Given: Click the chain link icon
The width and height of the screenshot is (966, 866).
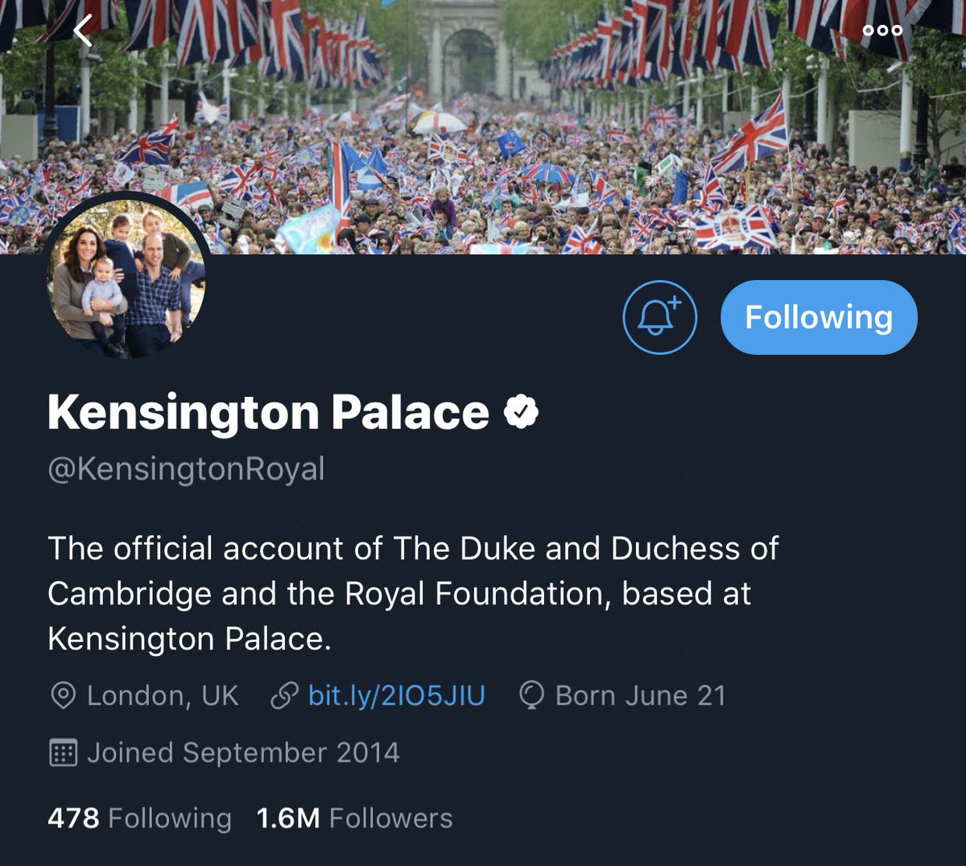Looking at the screenshot, I should [x=284, y=696].
